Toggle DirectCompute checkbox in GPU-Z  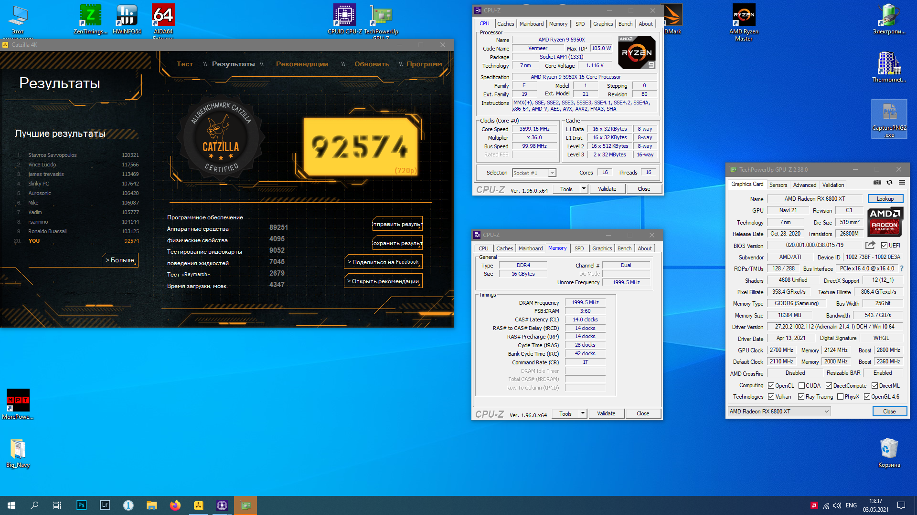(x=829, y=385)
